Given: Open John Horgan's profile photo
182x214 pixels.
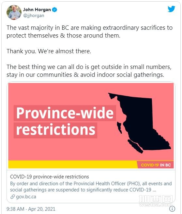Looking at the screenshot, I should point(14,12).
